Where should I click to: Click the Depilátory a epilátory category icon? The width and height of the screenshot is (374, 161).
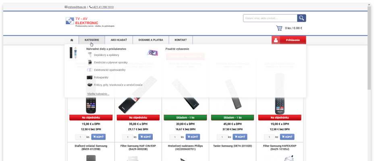point(90,55)
